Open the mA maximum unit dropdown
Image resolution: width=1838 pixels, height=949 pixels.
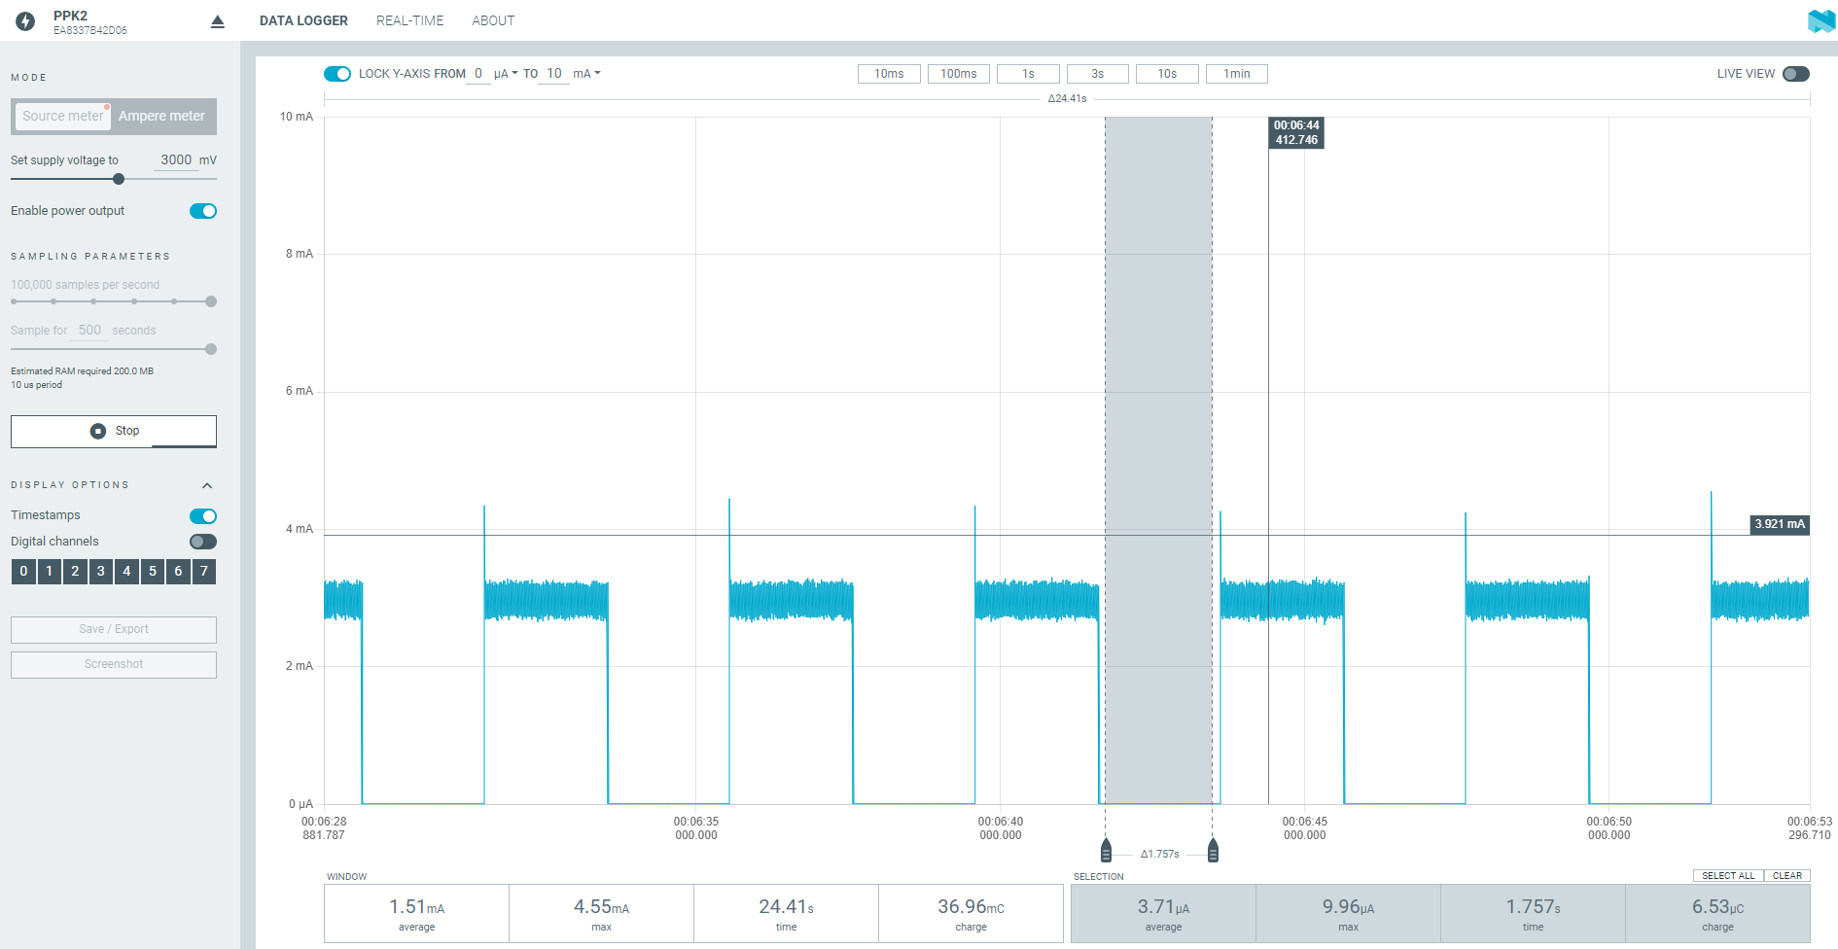pos(586,74)
